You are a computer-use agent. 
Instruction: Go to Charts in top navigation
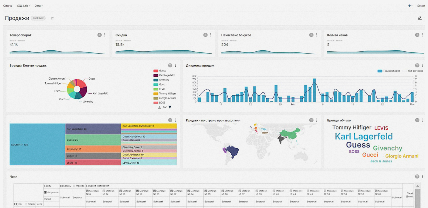tap(8, 6)
